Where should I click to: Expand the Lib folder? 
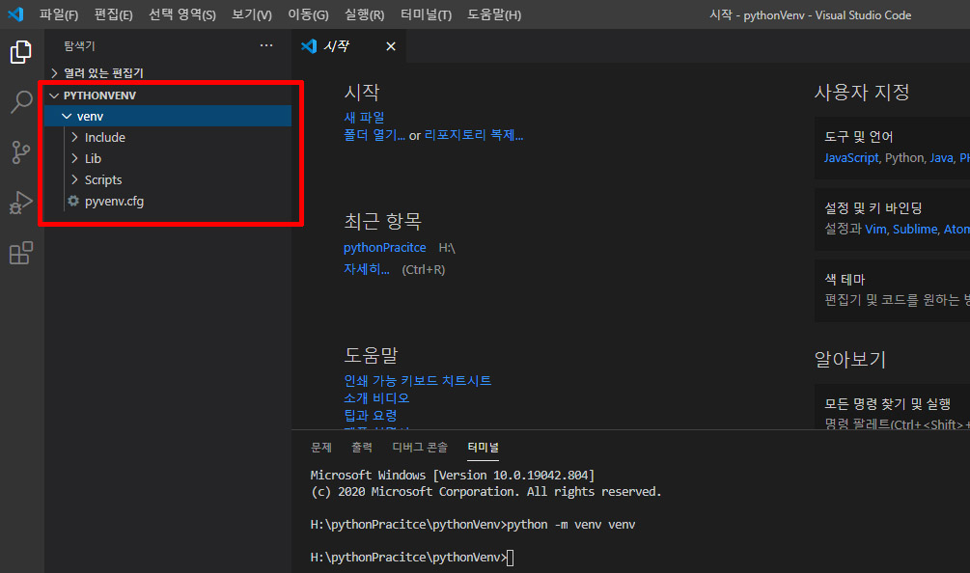168,158
